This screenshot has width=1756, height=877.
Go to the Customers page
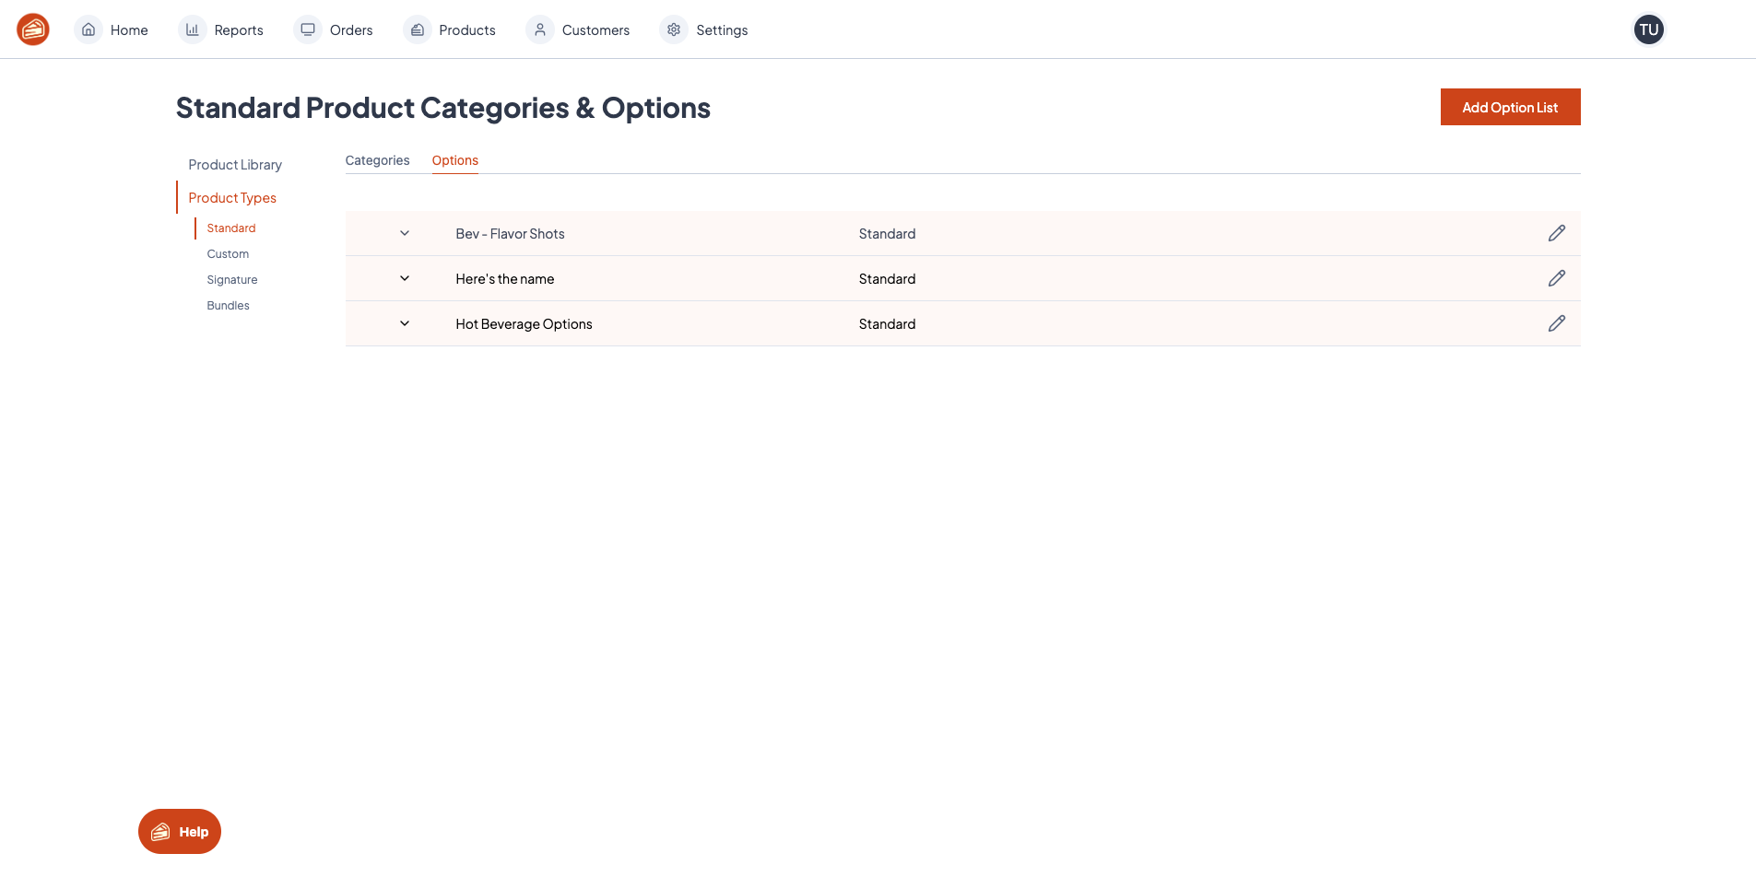click(x=595, y=30)
